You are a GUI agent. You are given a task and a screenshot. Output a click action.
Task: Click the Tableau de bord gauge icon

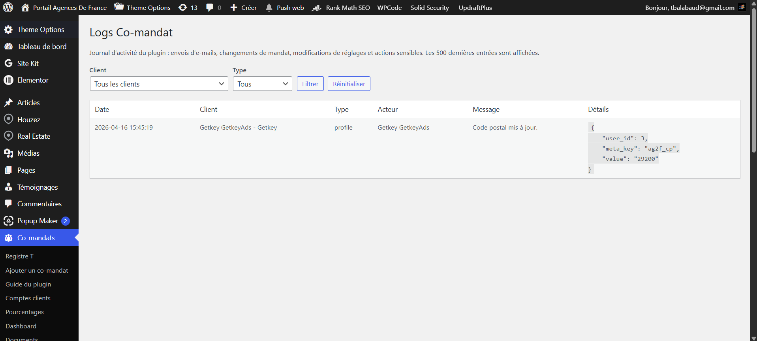8,47
